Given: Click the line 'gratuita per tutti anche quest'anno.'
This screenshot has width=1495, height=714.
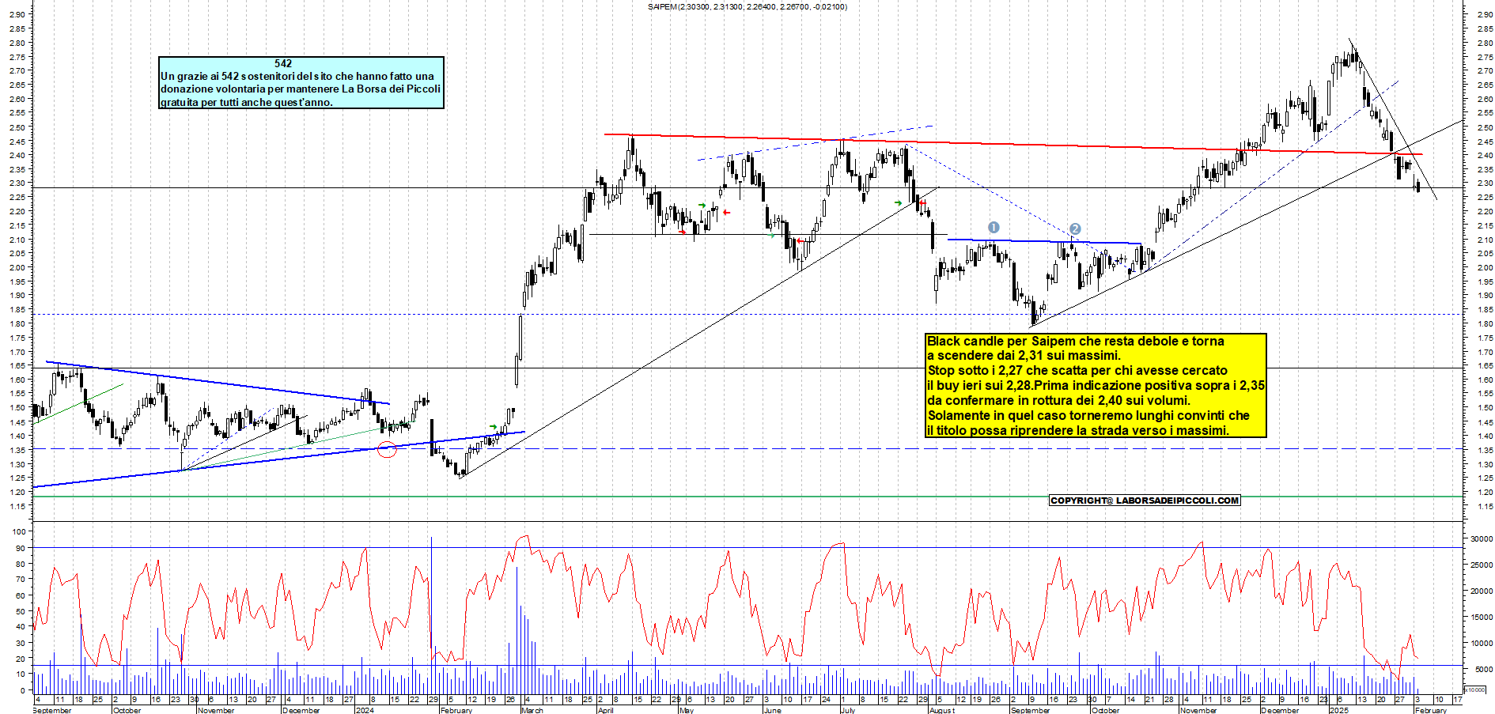Looking at the screenshot, I should 247,102.
